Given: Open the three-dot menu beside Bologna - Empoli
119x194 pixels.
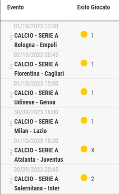Looking at the screenshot, I should (x=11, y=38).
